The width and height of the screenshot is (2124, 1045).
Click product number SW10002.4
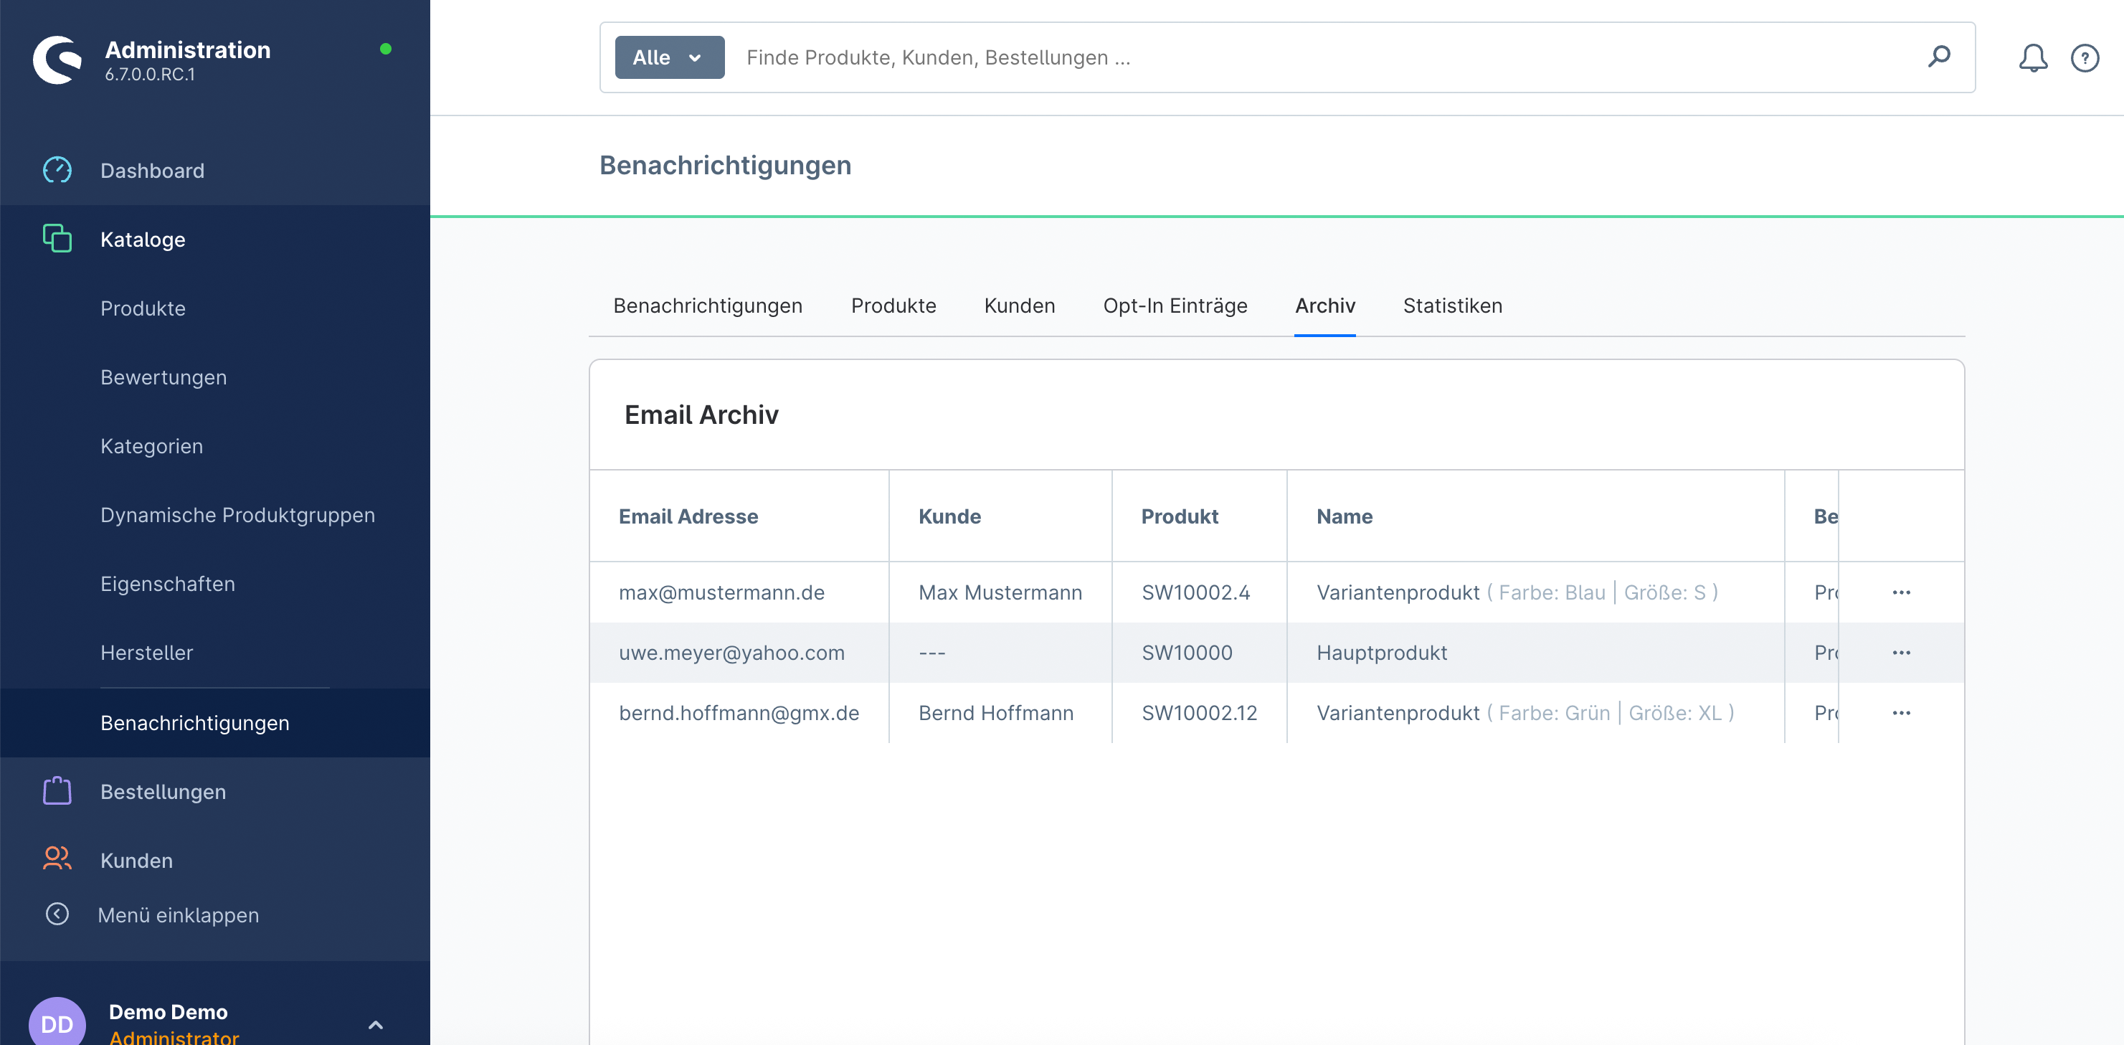point(1195,592)
